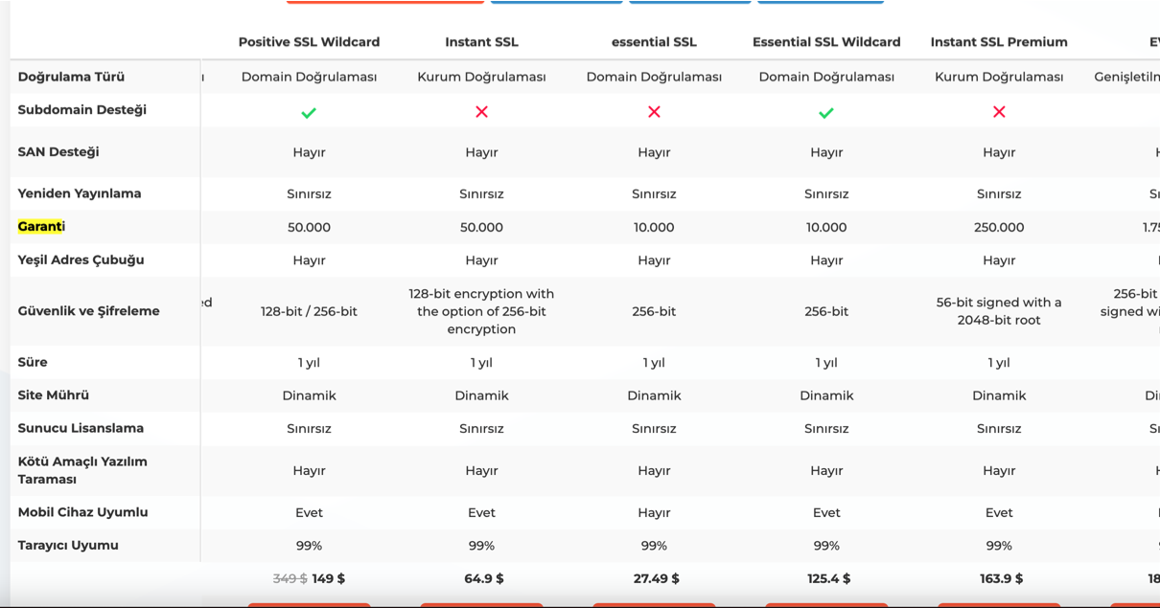Image resolution: width=1160 pixels, height=608 pixels.
Task: Click the 250.000 guarantee value
Action: point(999,228)
